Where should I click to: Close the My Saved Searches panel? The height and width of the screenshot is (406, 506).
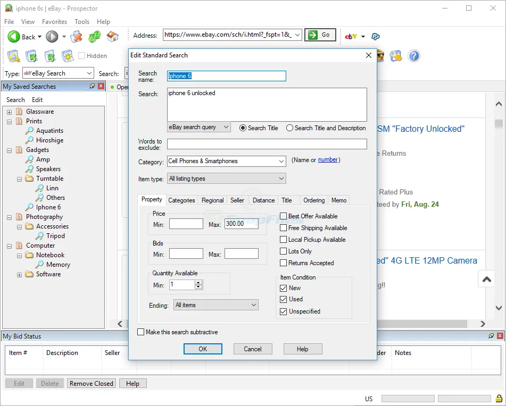pos(101,86)
